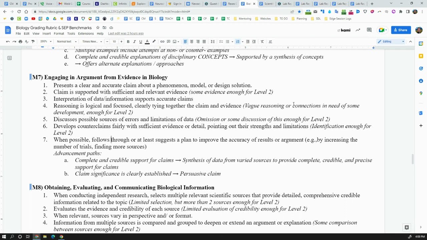The width and height of the screenshot is (427, 240).
Task: Toggle the bulleted list
Action: point(228,42)
